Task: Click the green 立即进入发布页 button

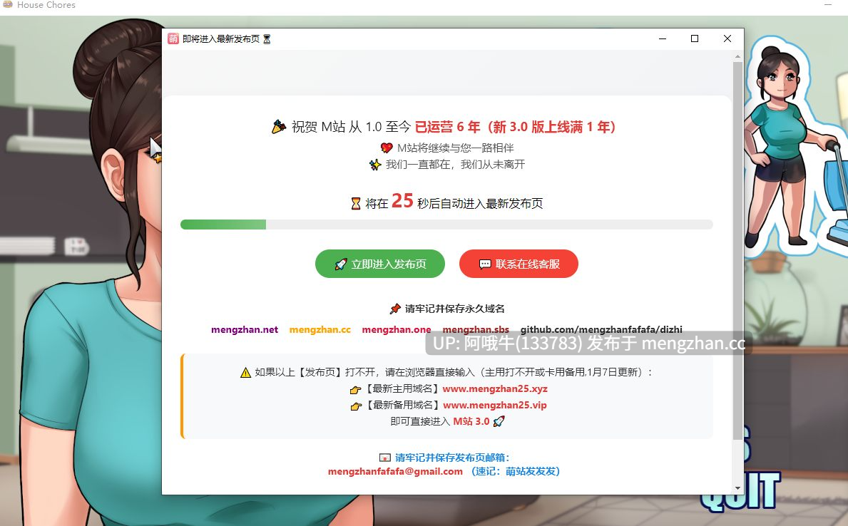Action: pyautogui.click(x=379, y=264)
